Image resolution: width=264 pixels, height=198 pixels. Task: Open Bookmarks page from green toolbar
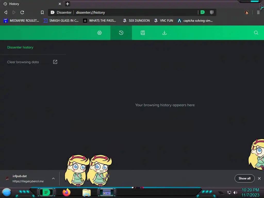tap(143, 33)
